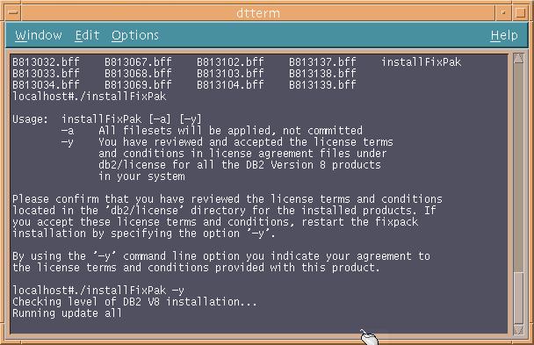This screenshot has width=534, height=345.
Task: Open the Options menu
Action: click(x=135, y=35)
